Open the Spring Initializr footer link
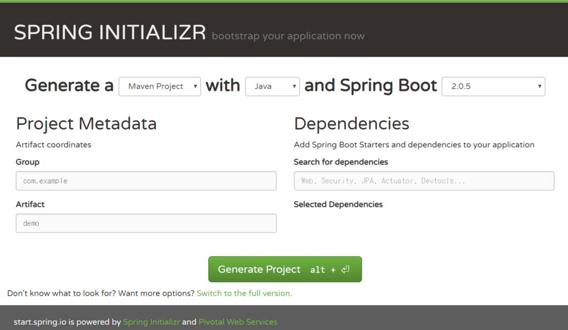The height and width of the screenshot is (330, 568). [x=151, y=322]
